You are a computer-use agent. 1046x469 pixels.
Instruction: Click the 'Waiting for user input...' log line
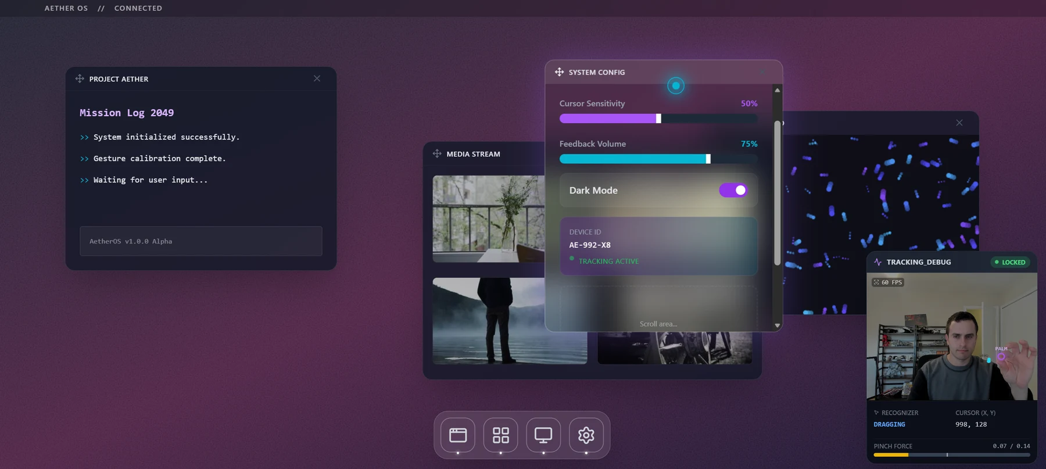(150, 180)
